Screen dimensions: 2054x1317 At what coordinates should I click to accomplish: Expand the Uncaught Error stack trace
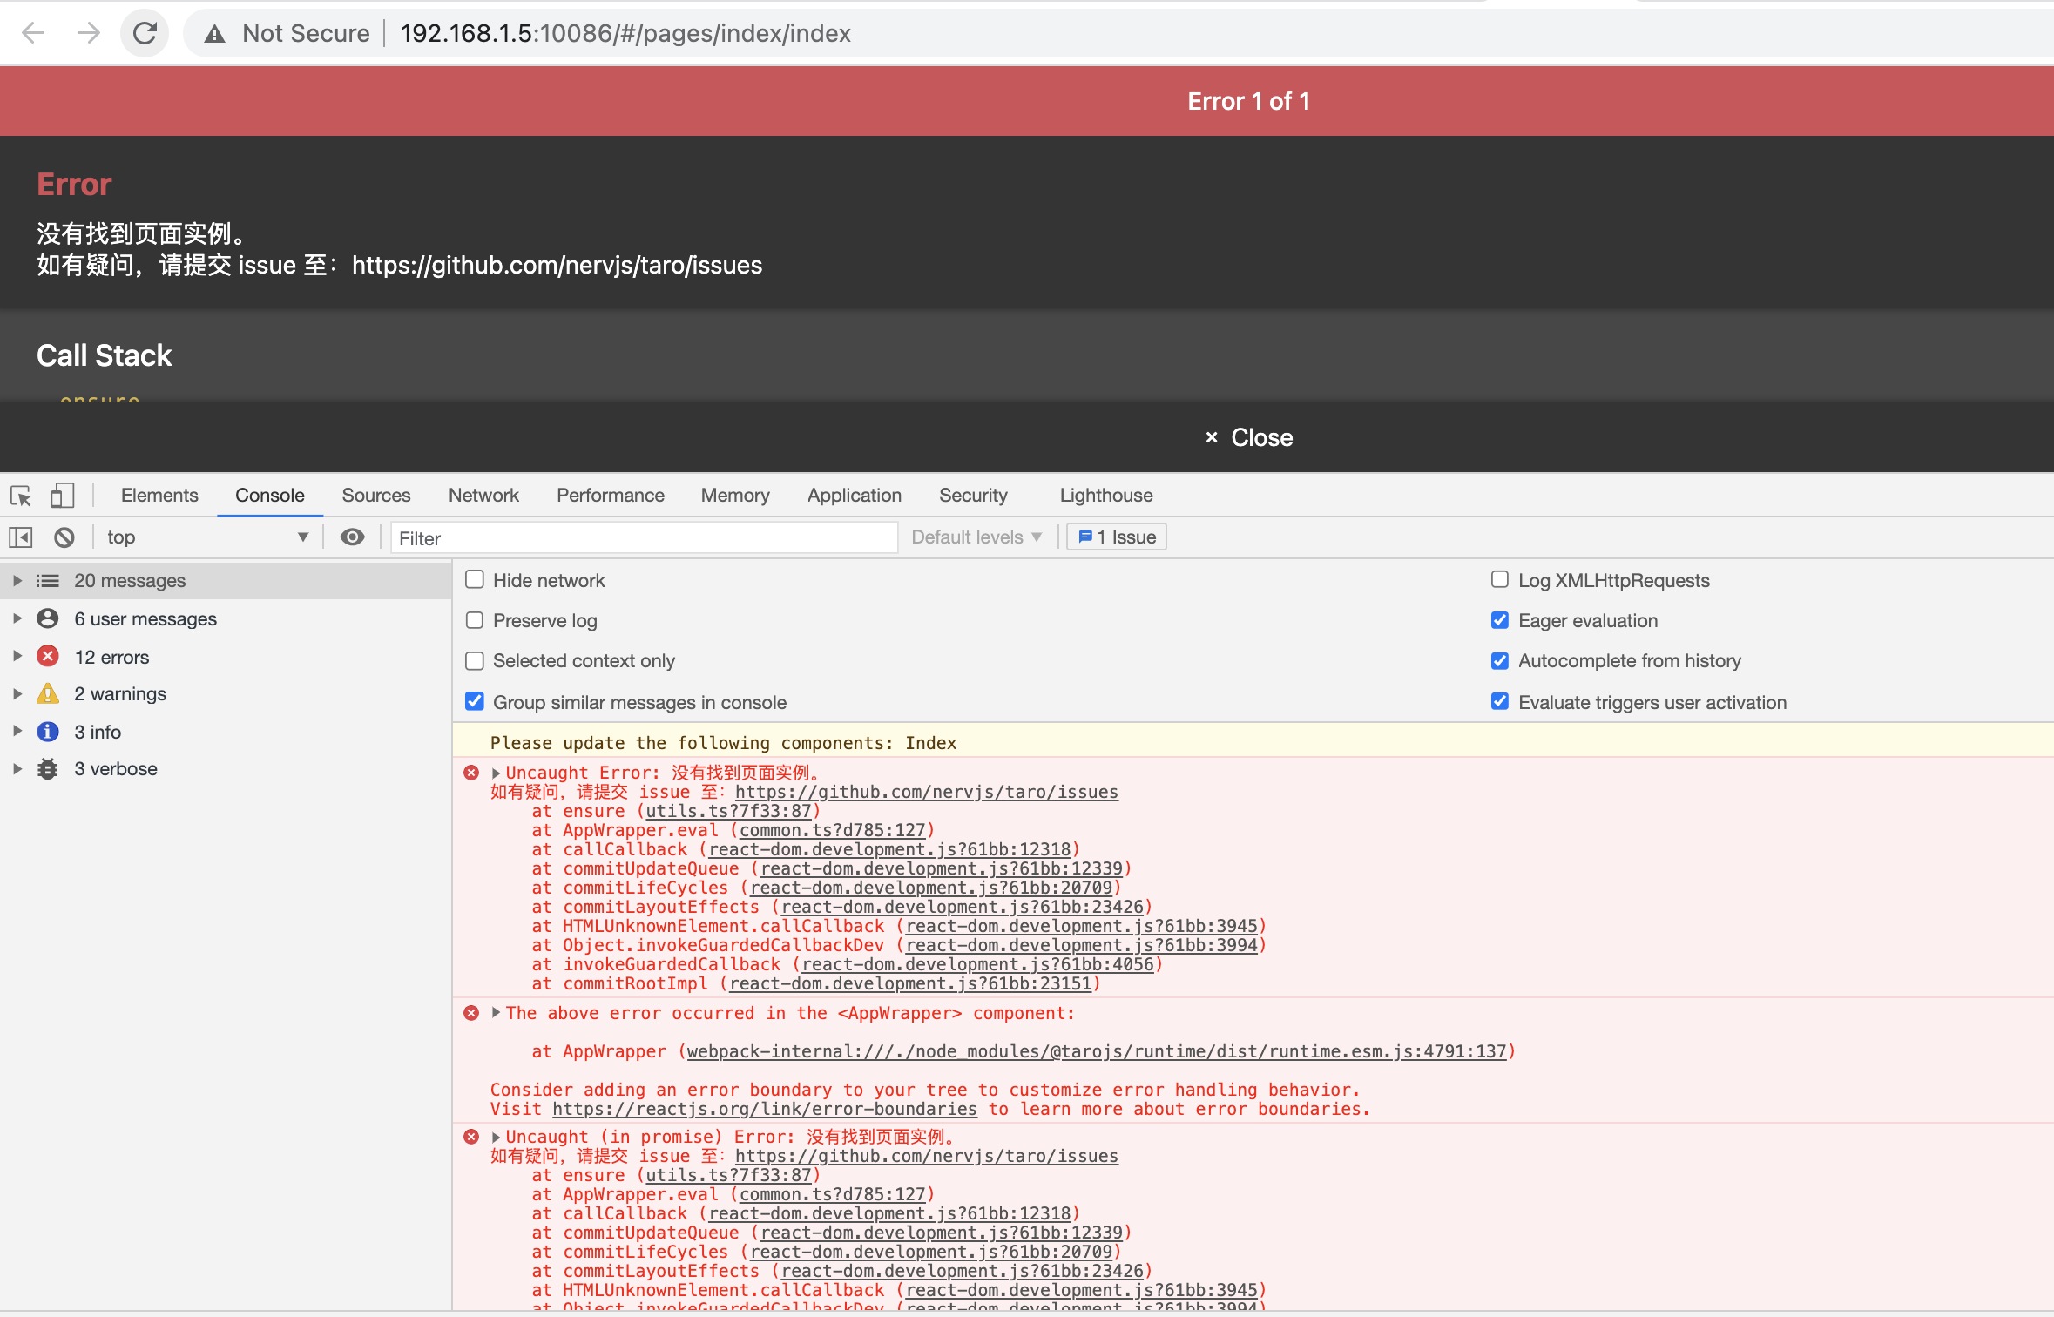(x=495, y=773)
